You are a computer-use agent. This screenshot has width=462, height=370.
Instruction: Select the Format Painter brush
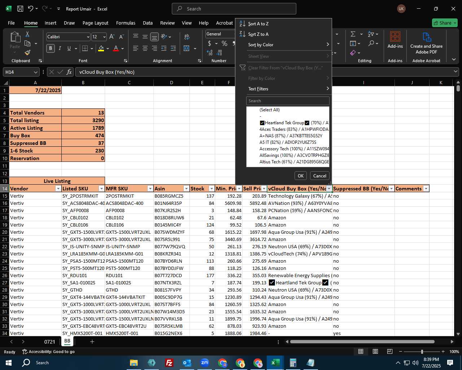(27, 52)
